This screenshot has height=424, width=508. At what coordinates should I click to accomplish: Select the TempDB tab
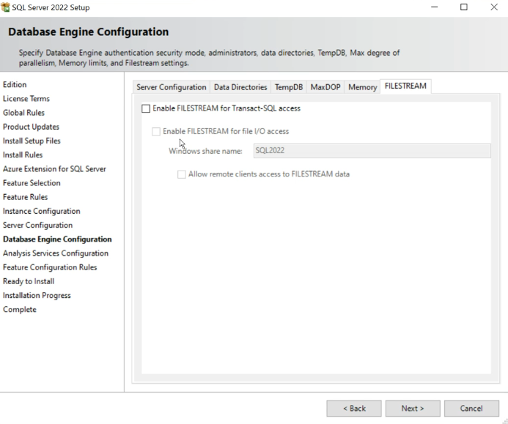point(289,87)
